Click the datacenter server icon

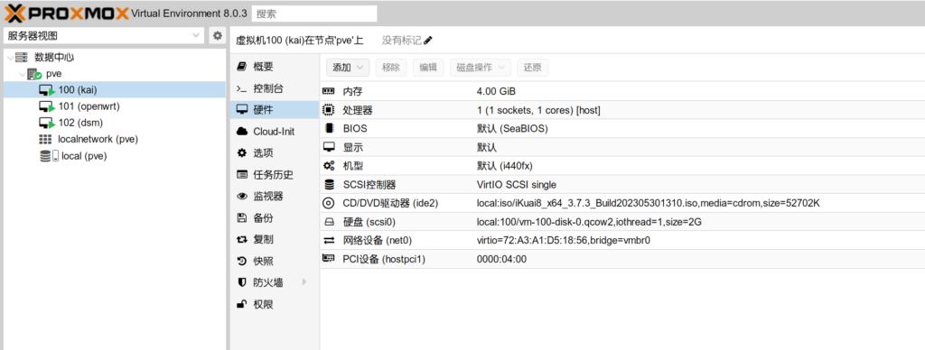[22, 58]
